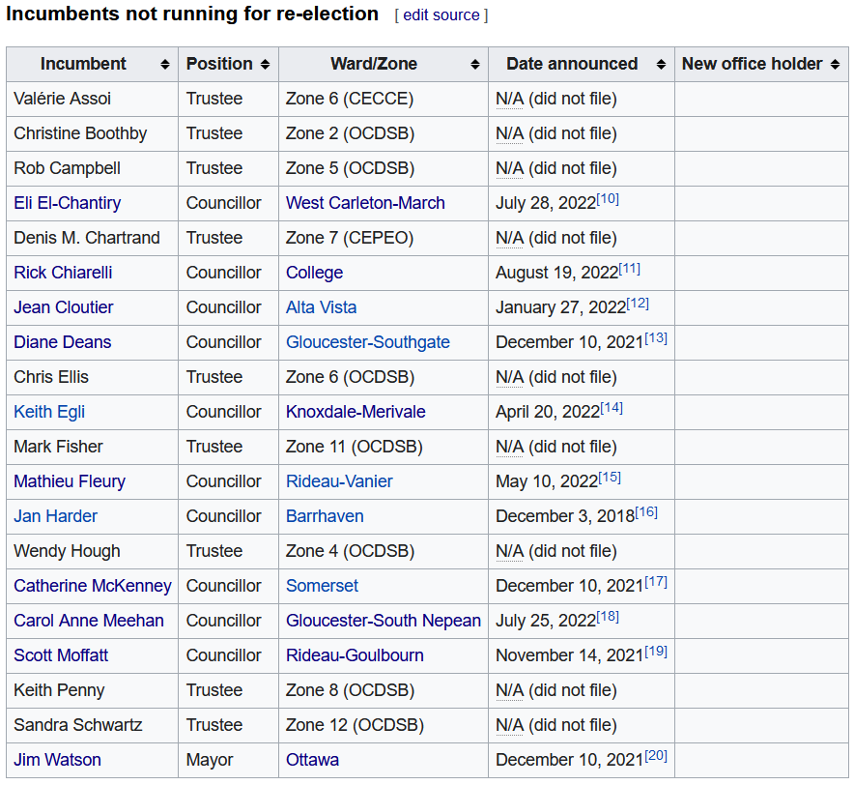Follow the Knoxdale-Merivale ward link
854x785 pixels.
pos(356,412)
